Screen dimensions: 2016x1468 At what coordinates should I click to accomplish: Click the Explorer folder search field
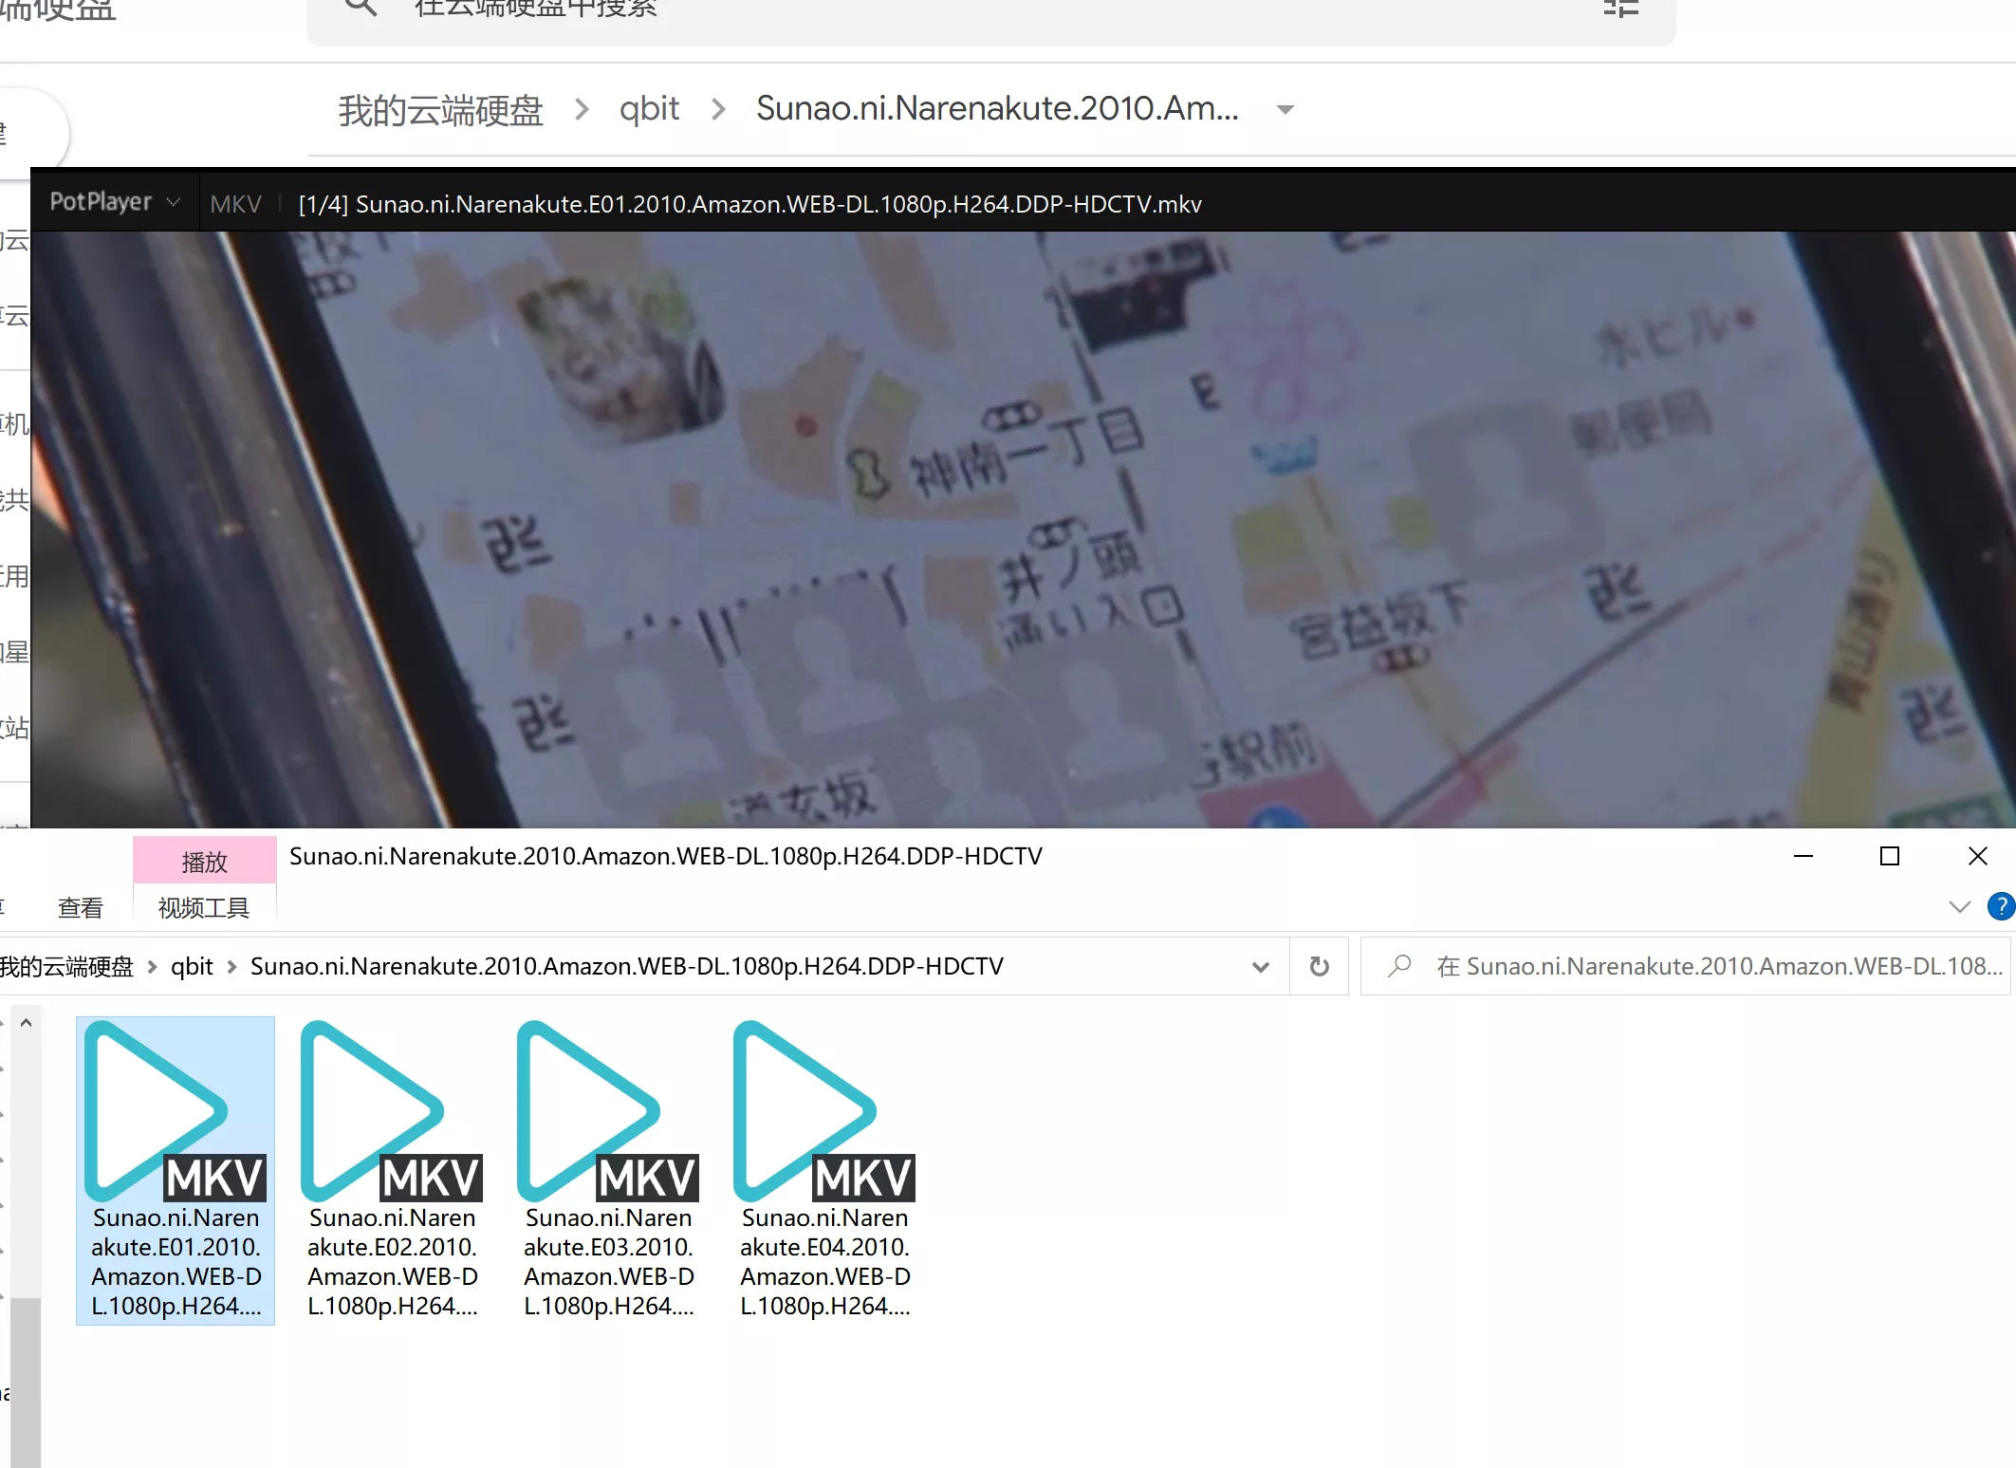(x=1708, y=966)
